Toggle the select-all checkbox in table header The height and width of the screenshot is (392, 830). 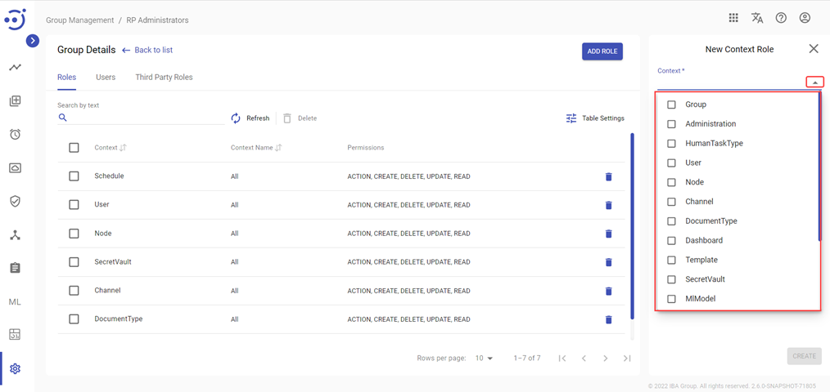tap(74, 148)
